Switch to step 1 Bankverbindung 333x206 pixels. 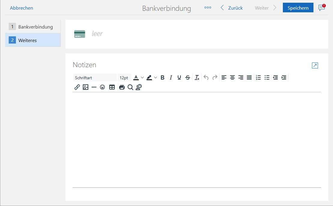pos(33,26)
